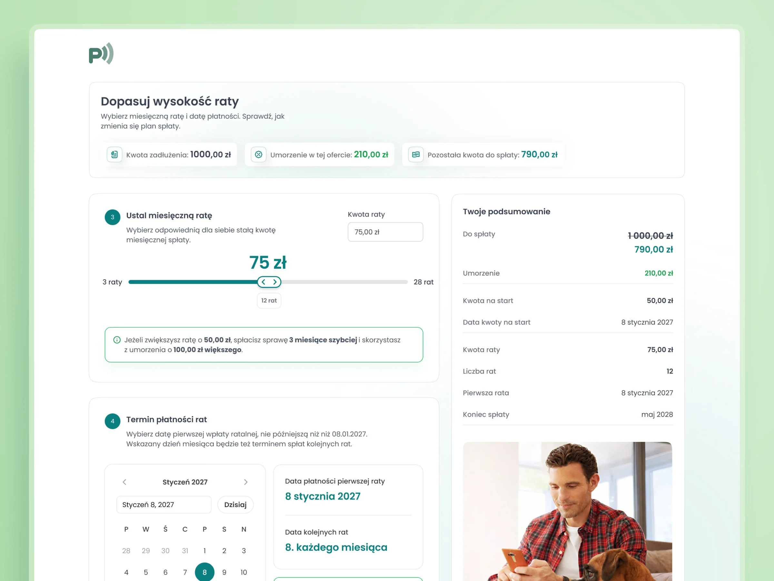Select day 8 in the calendar
This screenshot has width=774, height=581.
coord(205,572)
